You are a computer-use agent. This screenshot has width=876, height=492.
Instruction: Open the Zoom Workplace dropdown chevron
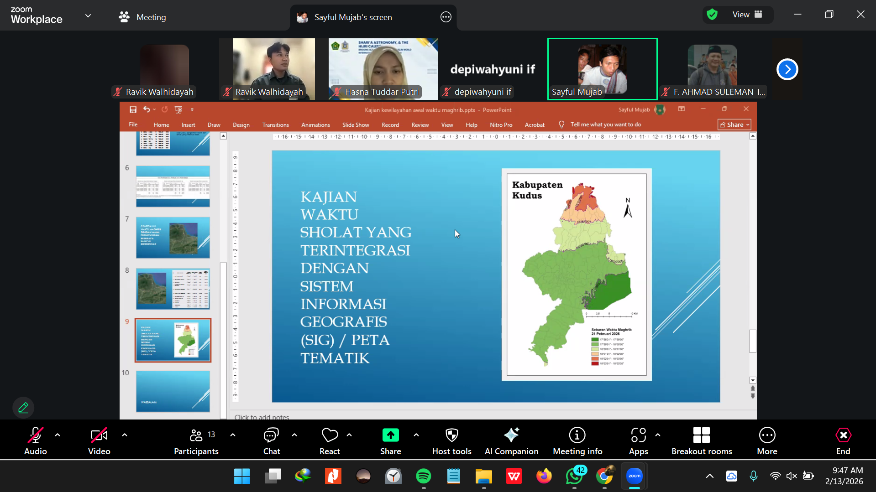coord(88,16)
